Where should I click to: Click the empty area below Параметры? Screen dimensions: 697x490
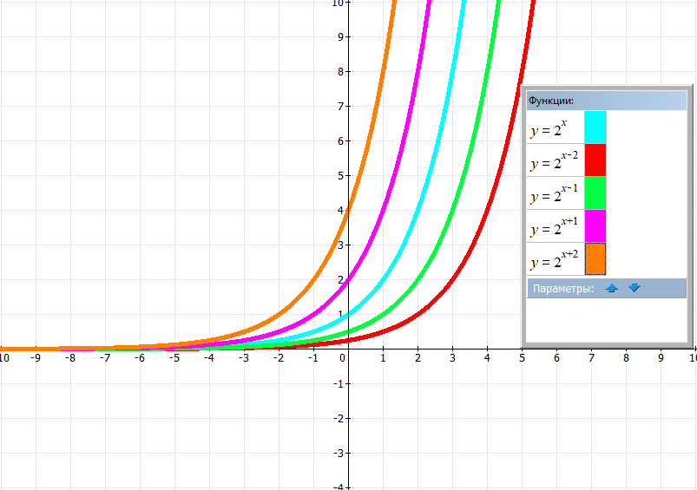coord(606,319)
